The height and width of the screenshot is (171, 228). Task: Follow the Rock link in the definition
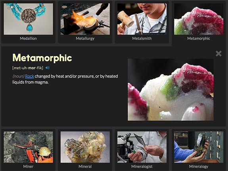pos(29,76)
